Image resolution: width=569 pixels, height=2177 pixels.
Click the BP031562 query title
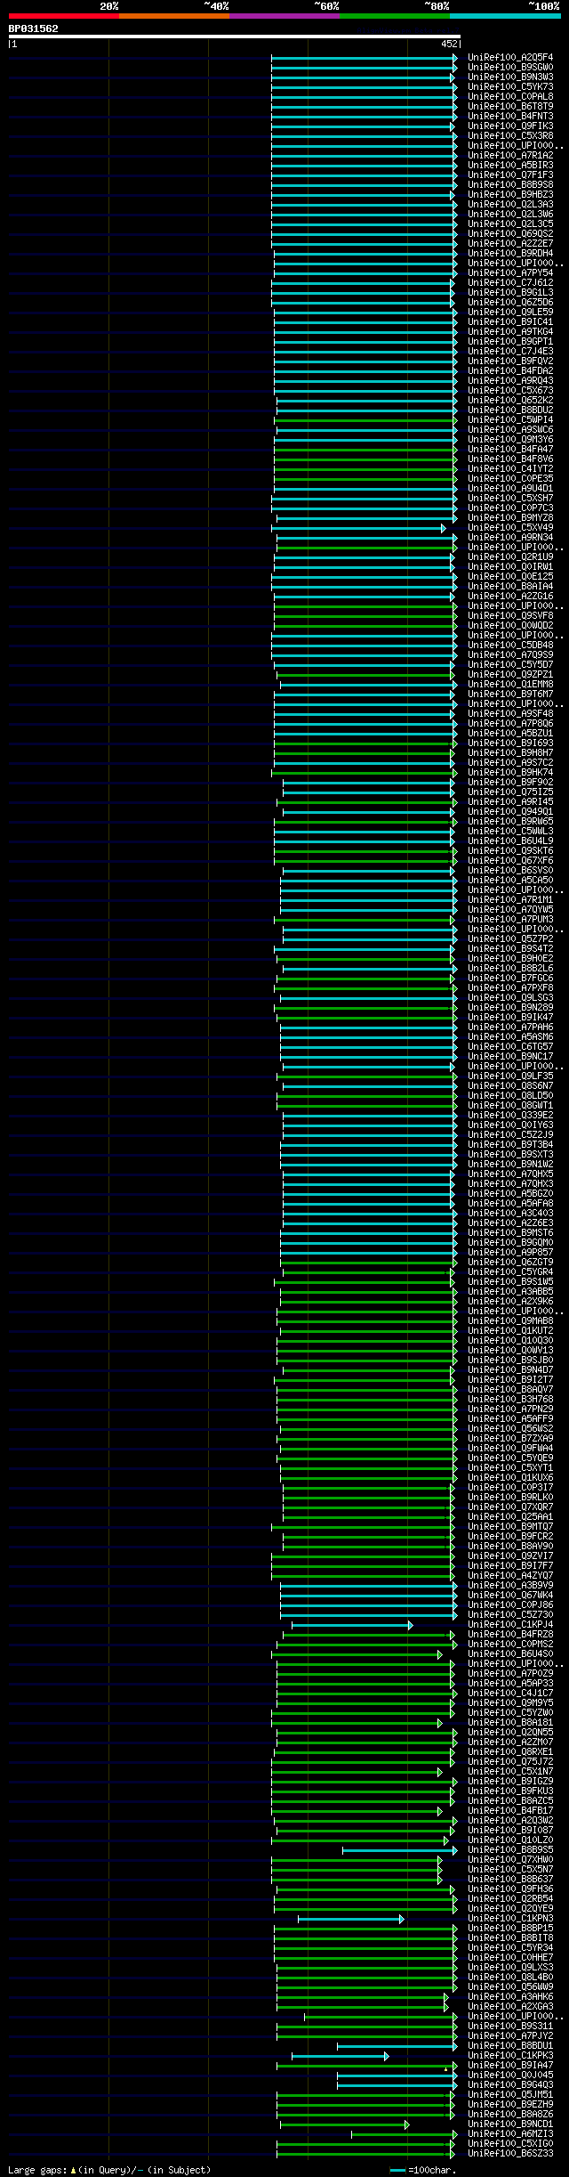pyautogui.click(x=34, y=28)
